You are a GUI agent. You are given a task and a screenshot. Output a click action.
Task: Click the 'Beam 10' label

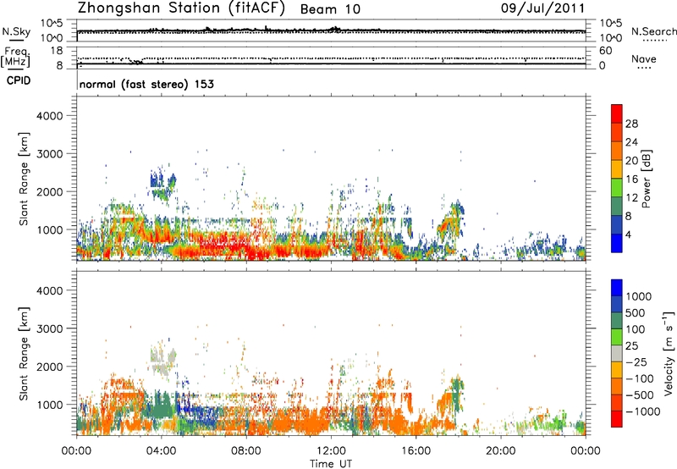click(330, 9)
